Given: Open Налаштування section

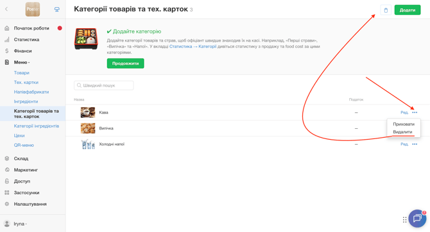Looking at the screenshot, I should coord(30,204).
